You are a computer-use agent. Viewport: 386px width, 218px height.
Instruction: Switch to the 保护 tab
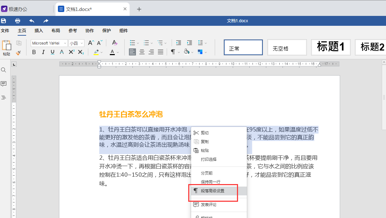[107, 31]
